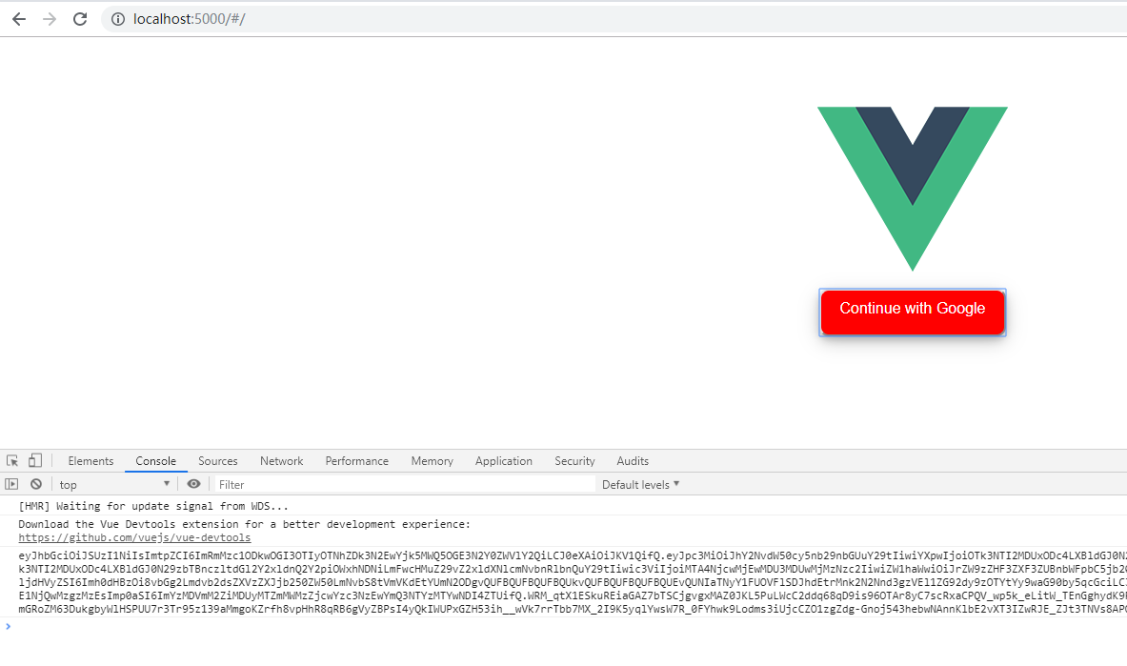1127x666 pixels.
Task: Click the Vue logo image
Action: click(x=912, y=190)
